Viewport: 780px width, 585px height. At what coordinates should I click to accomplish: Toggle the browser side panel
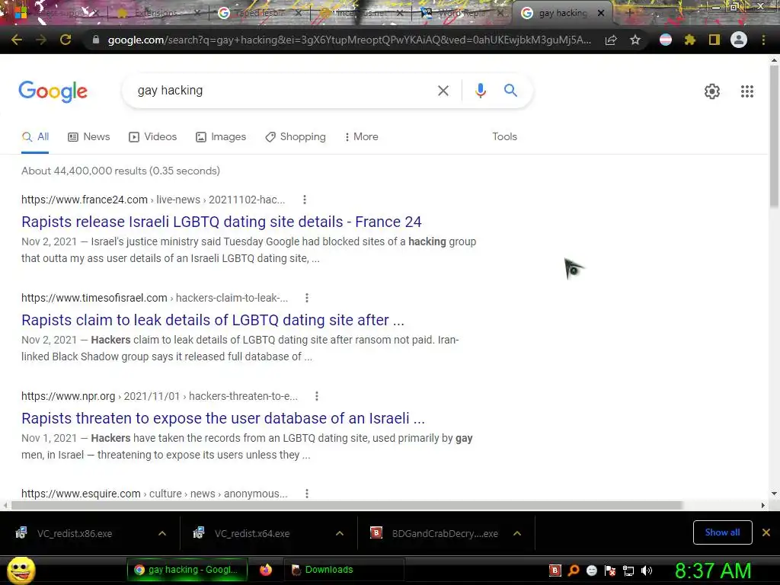point(714,40)
